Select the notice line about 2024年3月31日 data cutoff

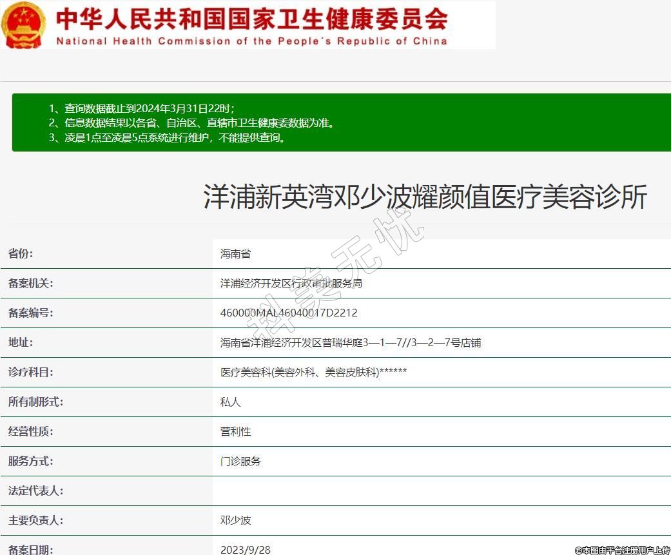[x=142, y=108]
